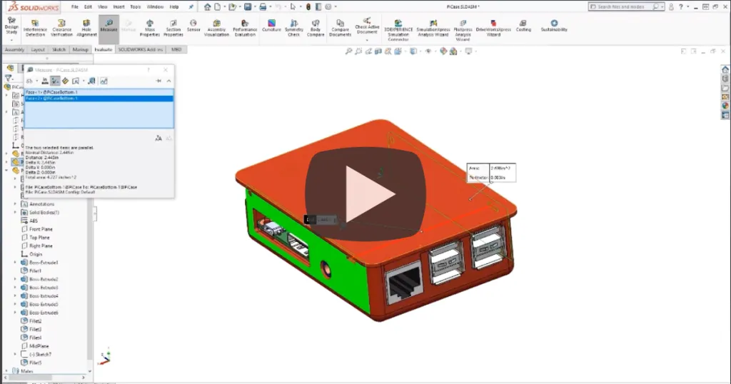This screenshot has height=384, width=731.
Task: Open the Insert menu
Action: pos(119,7)
